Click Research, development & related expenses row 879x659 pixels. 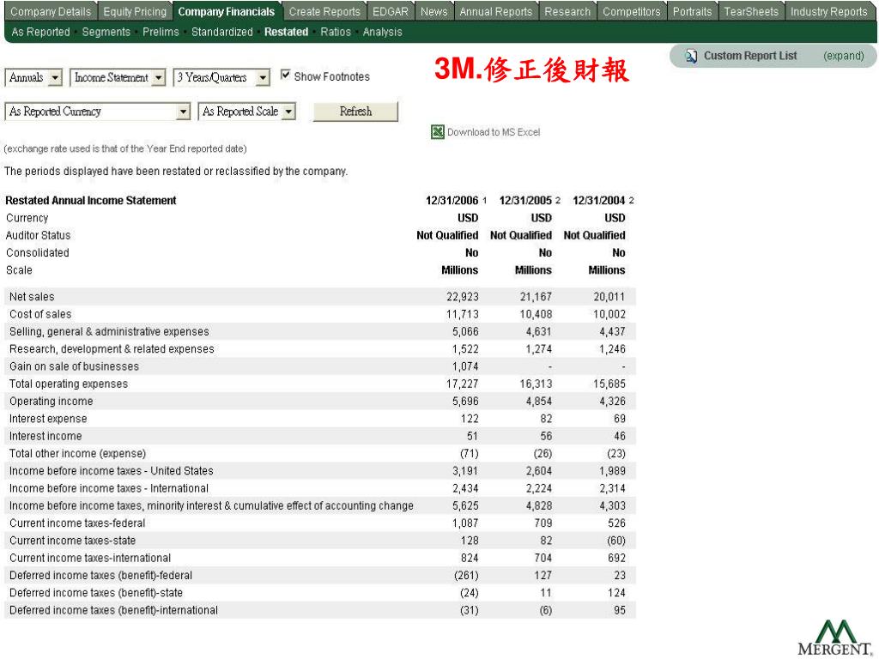coord(320,349)
